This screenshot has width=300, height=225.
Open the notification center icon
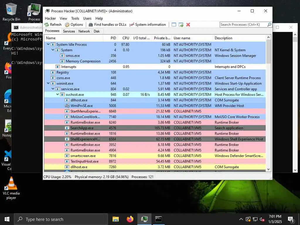tap(291, 219)
